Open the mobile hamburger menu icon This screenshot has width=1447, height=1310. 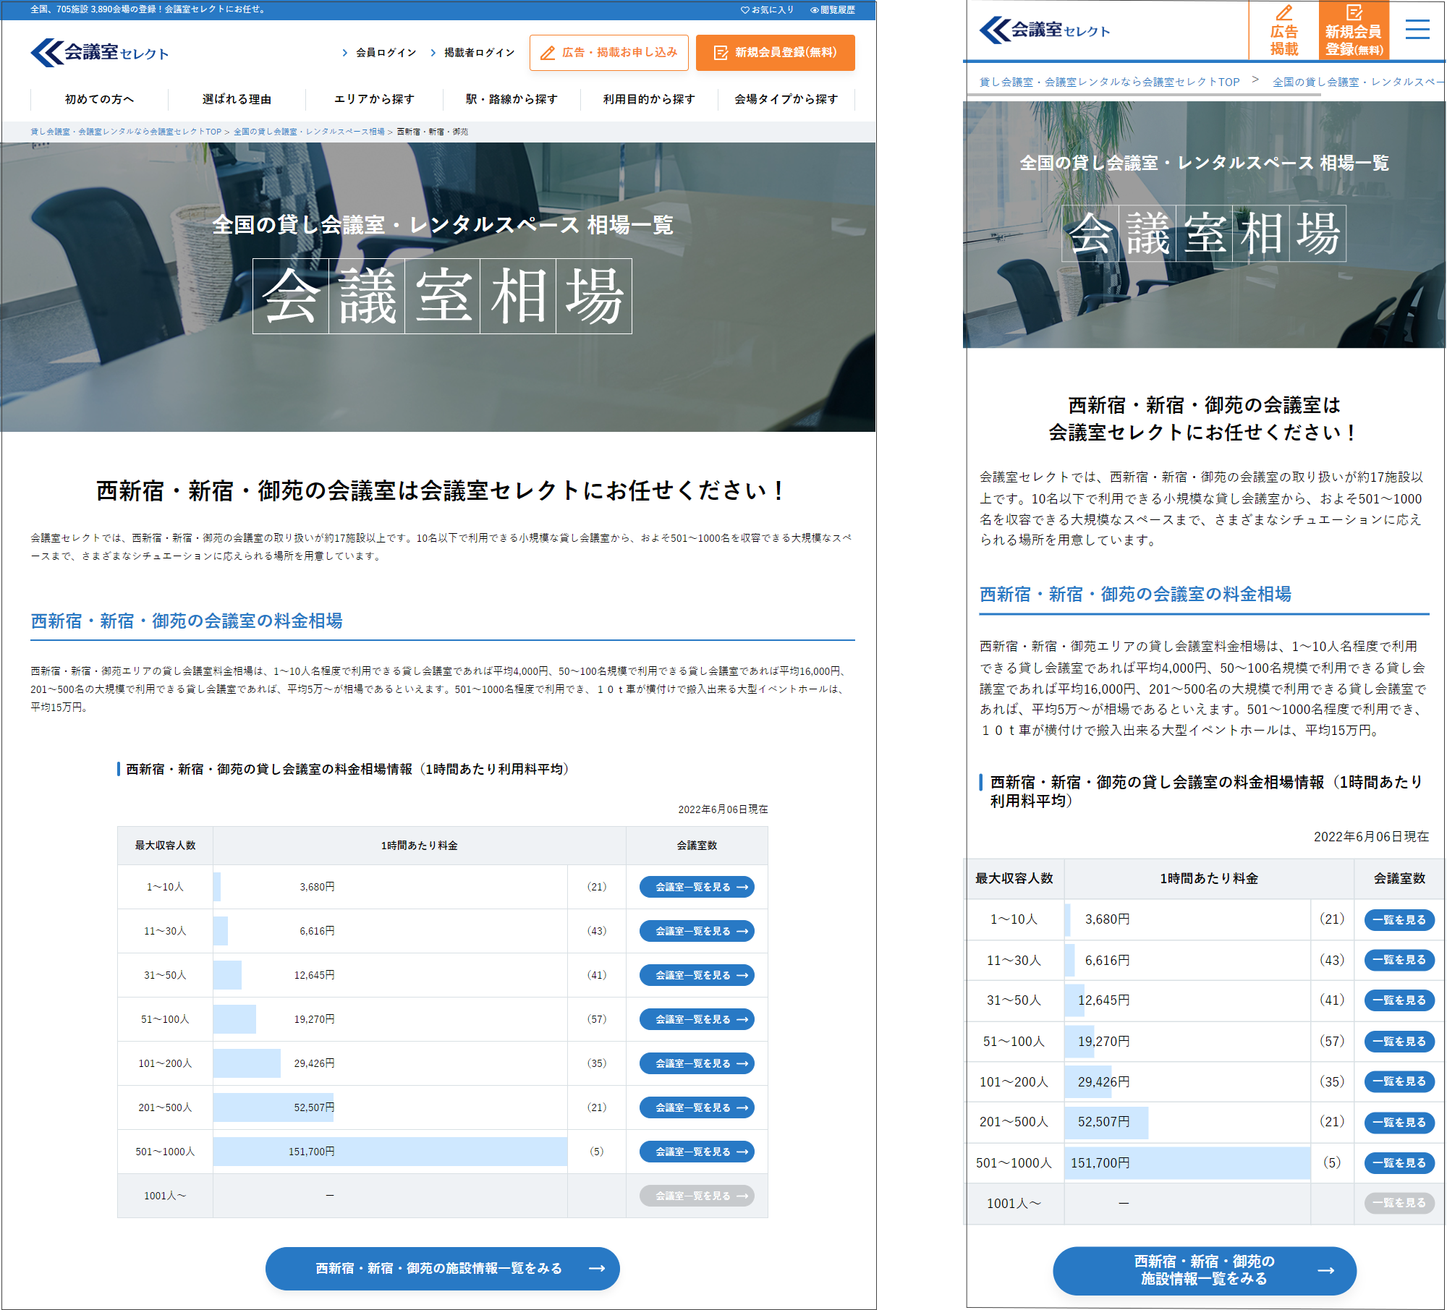pos(1417,30)
